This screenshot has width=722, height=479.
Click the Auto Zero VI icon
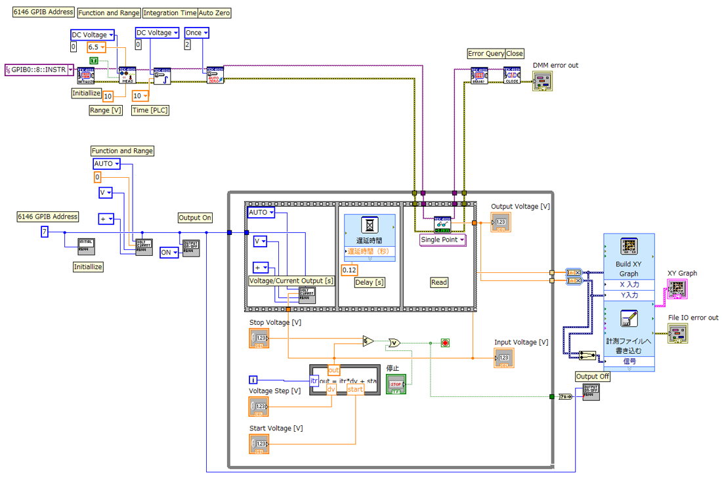(215, 75)
